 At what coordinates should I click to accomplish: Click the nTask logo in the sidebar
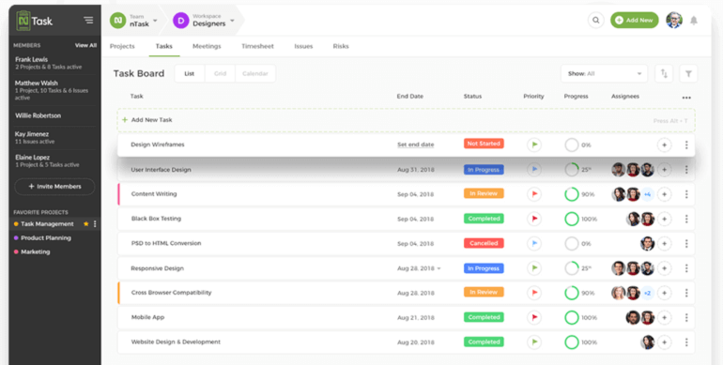pos(34,21)
